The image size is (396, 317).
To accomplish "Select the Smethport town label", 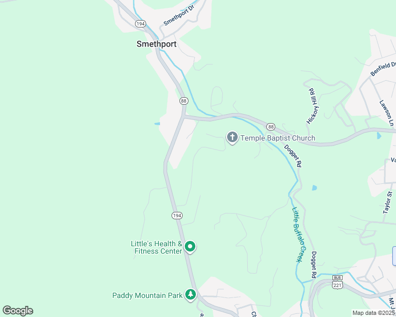I will coord(157,44).
